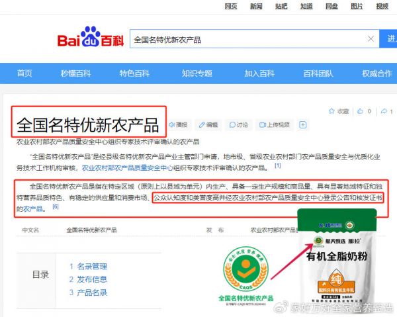Open the 知道 top link
Image resolution: width=397 pixels, height=317 pixels.
click(x=306, y=7)
